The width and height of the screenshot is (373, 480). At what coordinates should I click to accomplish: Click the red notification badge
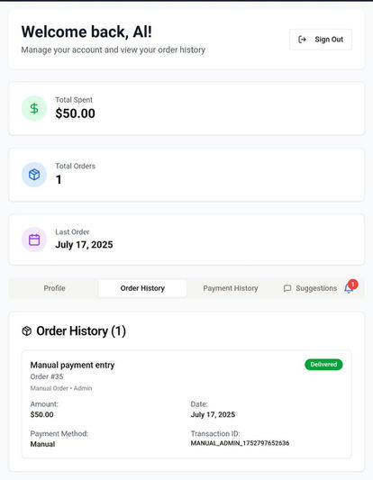coord(353,285)
